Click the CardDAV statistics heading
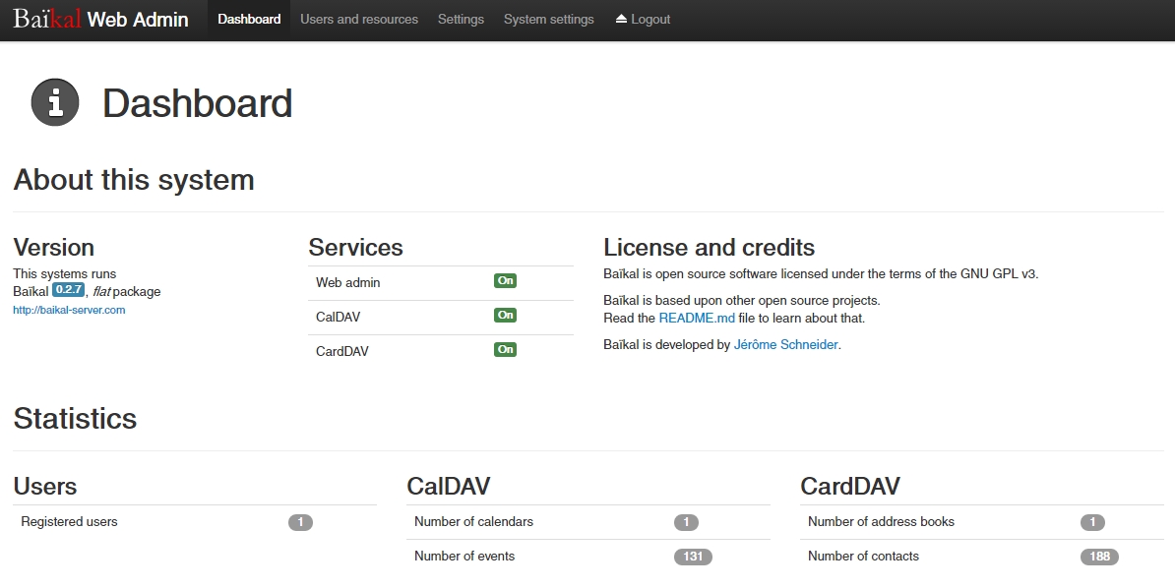The width and height of the screenshot is (1175, 588). (x=850, y=486)
